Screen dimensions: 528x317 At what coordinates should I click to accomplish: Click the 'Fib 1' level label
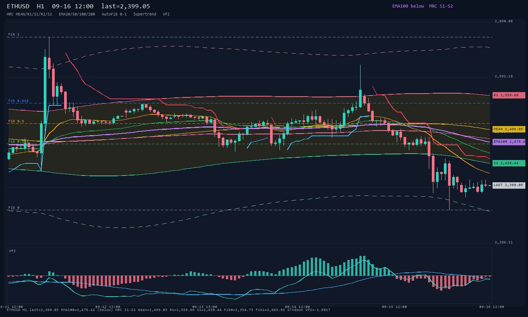click(x=14, y=34)
